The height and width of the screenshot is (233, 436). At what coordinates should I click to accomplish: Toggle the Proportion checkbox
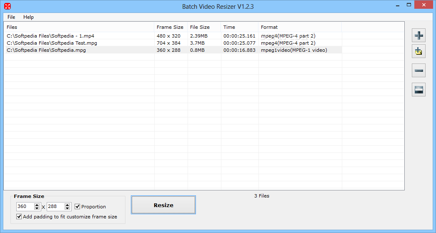pos(77,207)
